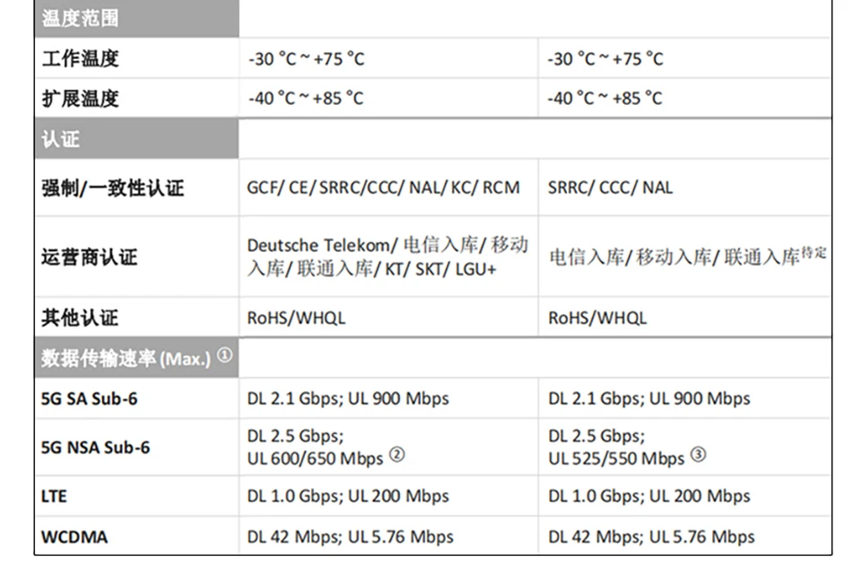861x573 pixels.
Task: Click the 扩展温度 row label
Action: pyautogui.click(x=80, y=99)
